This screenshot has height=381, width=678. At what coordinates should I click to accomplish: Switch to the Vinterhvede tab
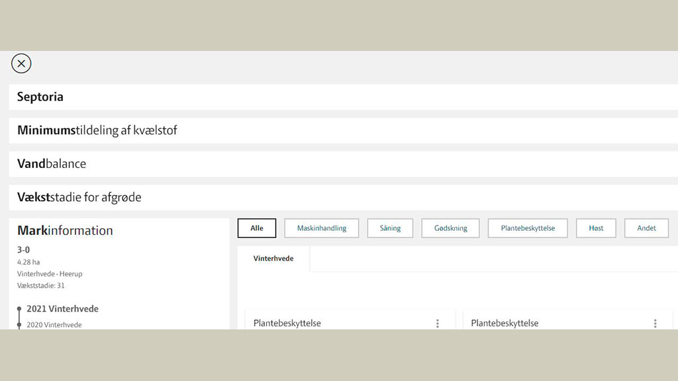coord(273,259)
